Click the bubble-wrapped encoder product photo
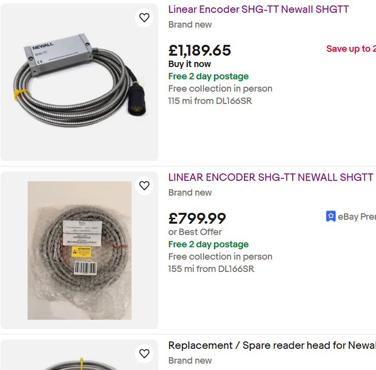 79,250
